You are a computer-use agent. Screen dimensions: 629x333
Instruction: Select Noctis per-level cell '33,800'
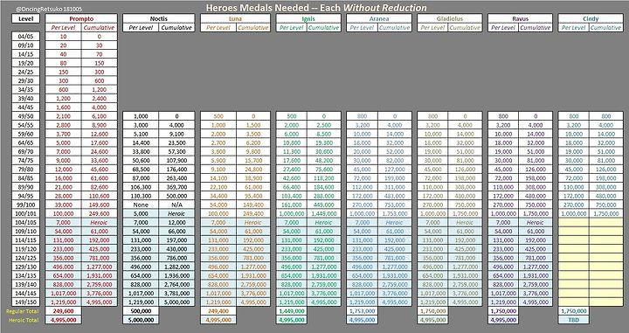pyautogui.click(x=141, y=151)
